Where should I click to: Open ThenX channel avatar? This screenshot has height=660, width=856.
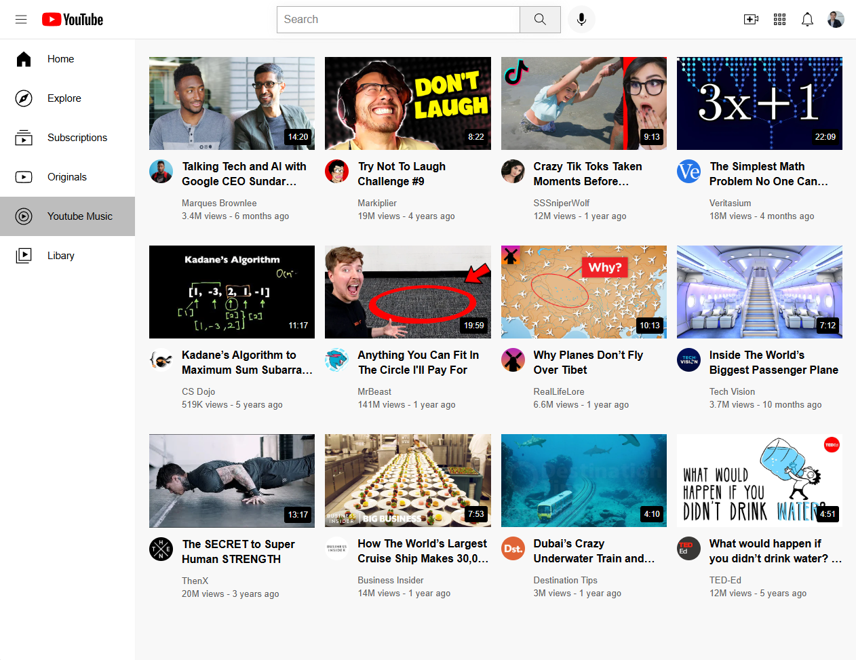(x=161, y=549)
